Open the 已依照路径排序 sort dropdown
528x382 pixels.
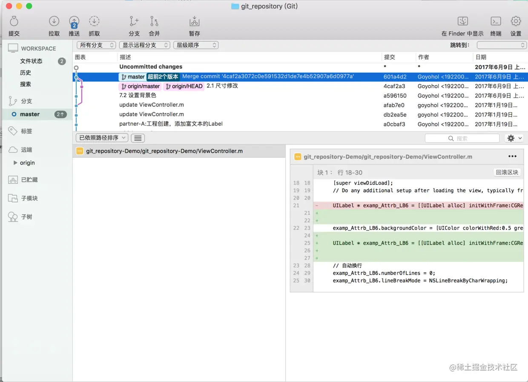(x=102, y=138)
